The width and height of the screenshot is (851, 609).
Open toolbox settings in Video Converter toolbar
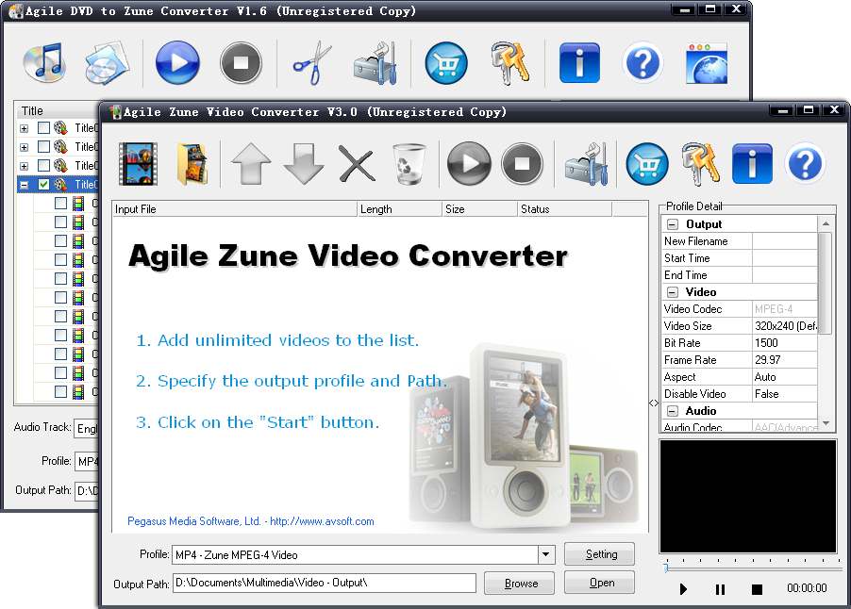click(586, 163)
